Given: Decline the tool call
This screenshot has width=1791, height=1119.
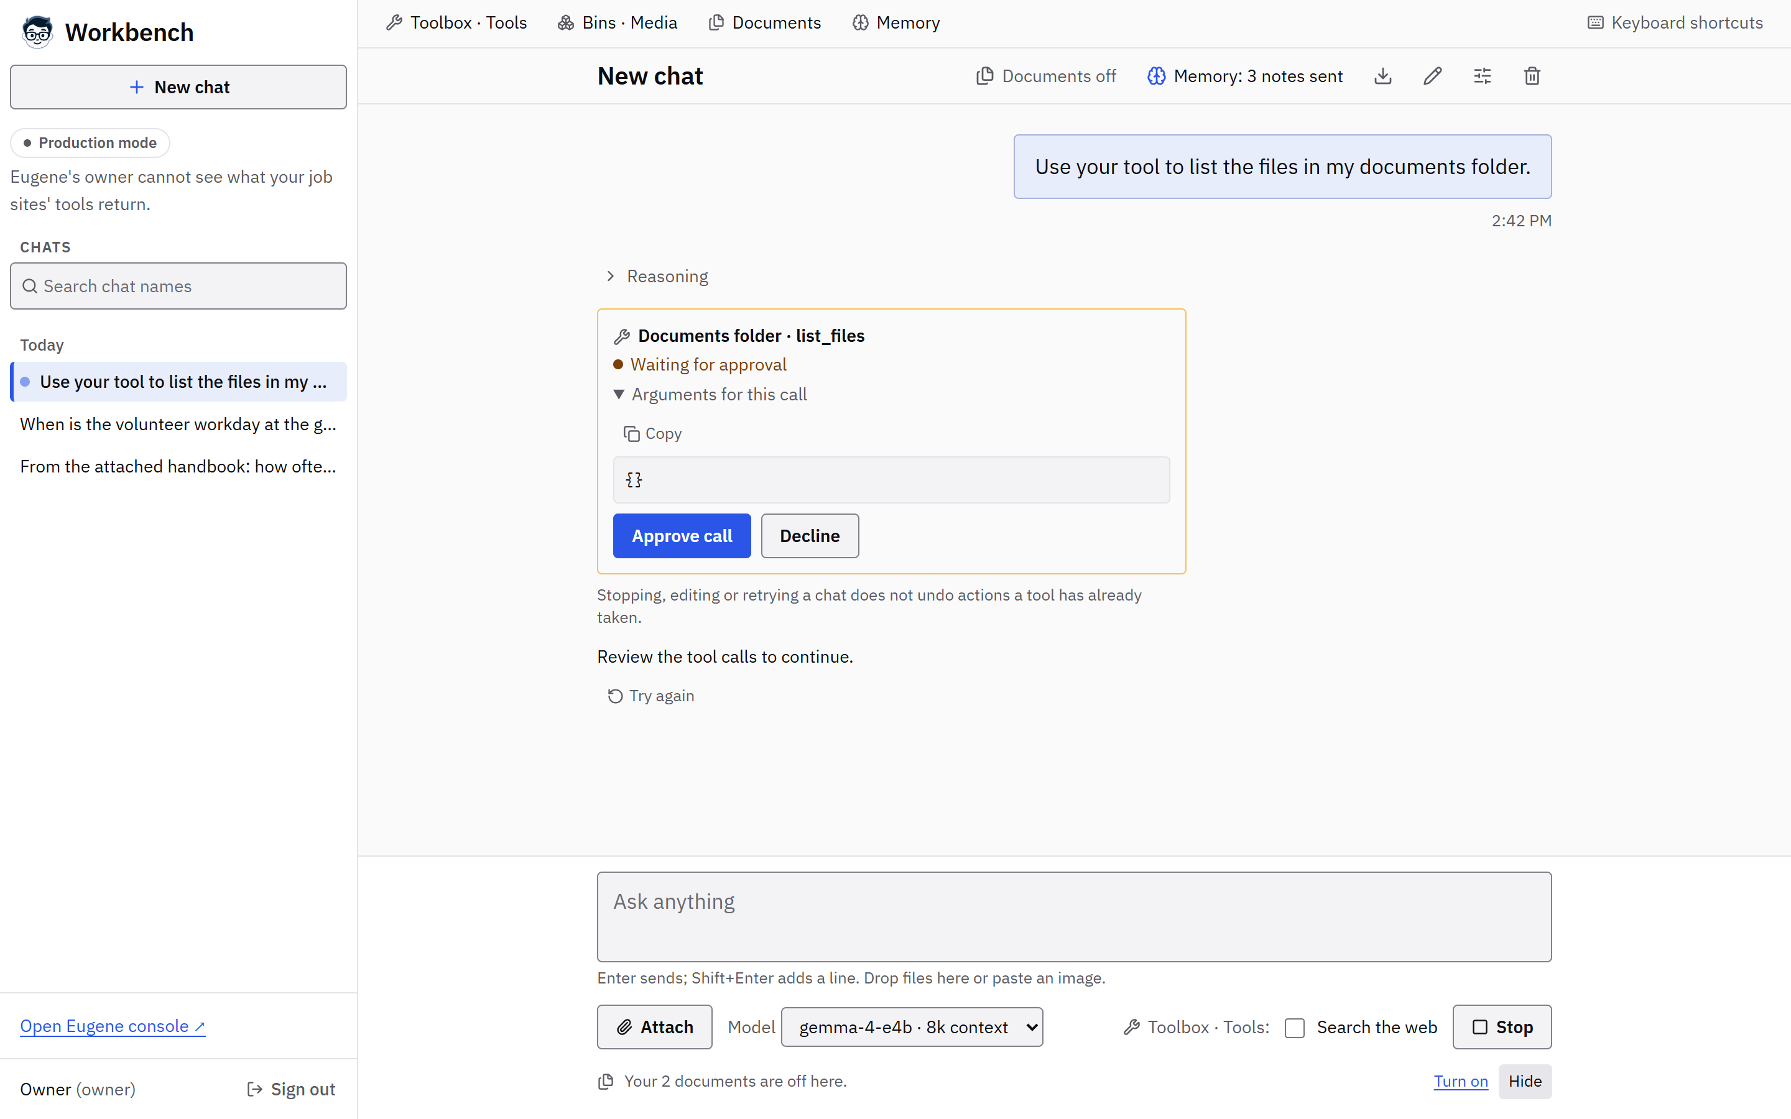Looking at the screenshot, I should pos(810,536).
